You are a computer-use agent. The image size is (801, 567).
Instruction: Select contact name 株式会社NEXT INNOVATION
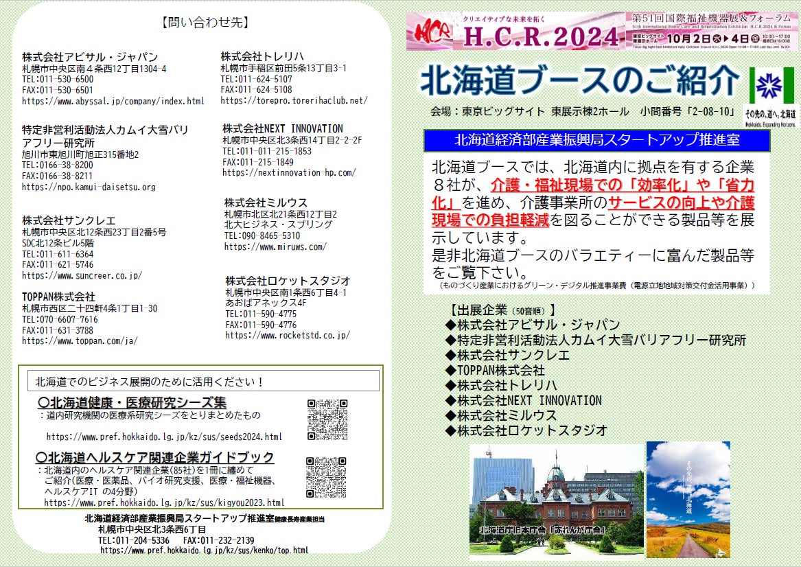tap(283, 129)
